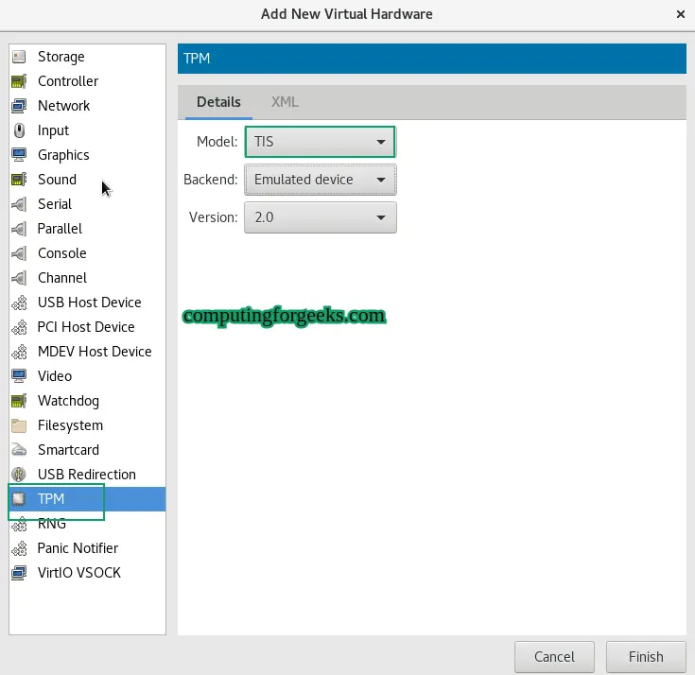This screenshot has width=695, height=675.
Task: Click the Storage disk icon
Action: tap(19, 57)
